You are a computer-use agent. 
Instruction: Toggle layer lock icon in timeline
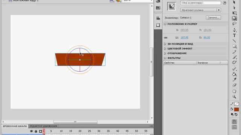pyautogui.click(x=36, y=131)
